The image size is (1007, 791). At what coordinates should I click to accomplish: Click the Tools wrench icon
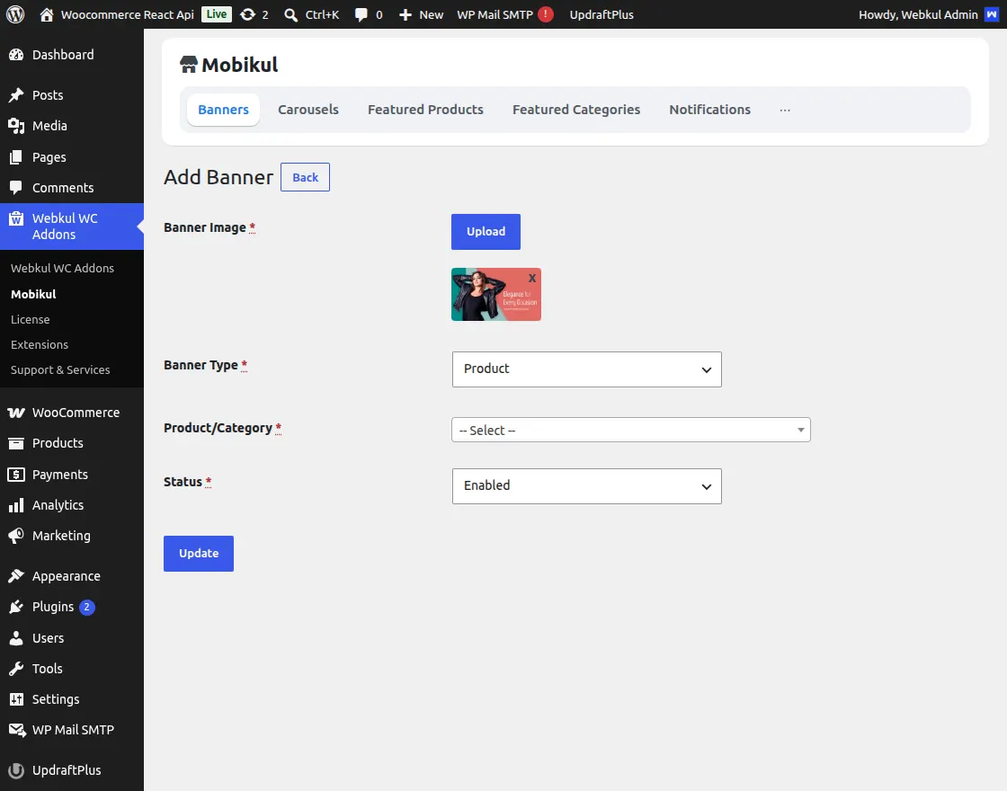point(16,669)
